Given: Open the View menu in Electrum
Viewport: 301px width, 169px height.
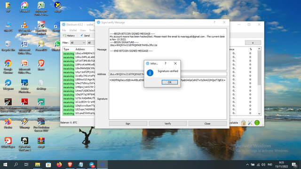Looking at the screenshot, I should coord(83,30).
